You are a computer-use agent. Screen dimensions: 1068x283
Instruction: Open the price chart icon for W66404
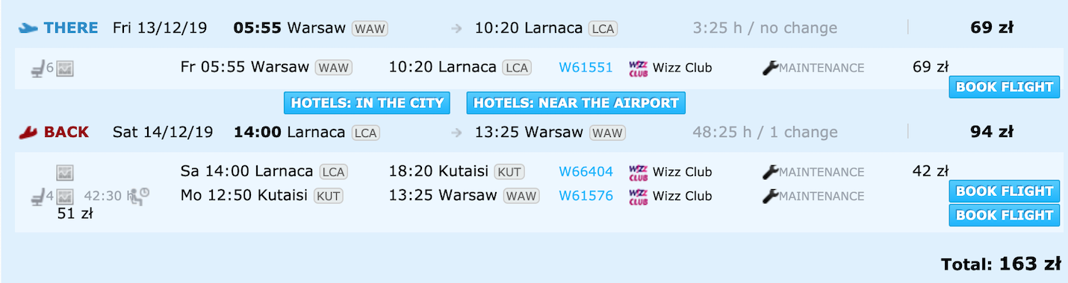65,173
